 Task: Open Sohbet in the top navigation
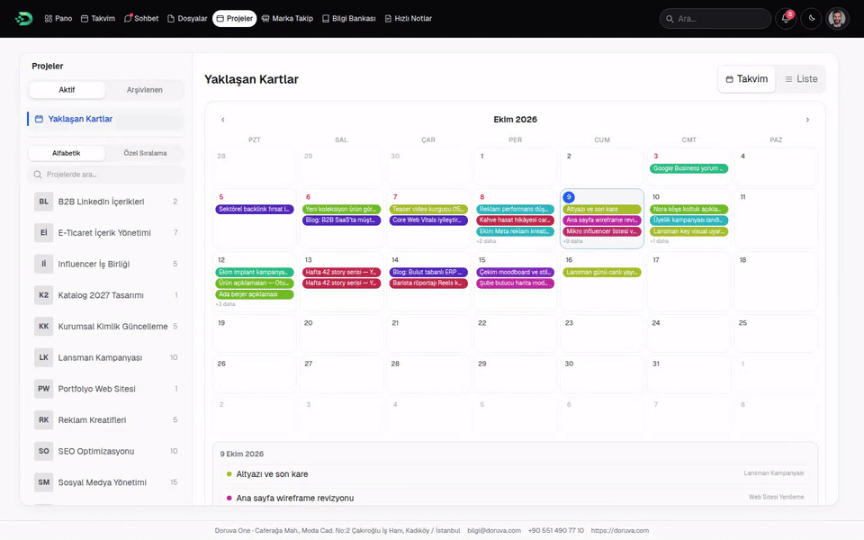(141, 19)
